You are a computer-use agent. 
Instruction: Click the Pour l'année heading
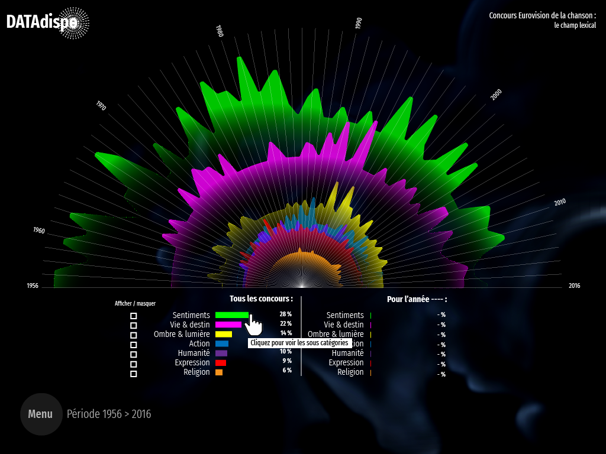[x=417, y=299]
